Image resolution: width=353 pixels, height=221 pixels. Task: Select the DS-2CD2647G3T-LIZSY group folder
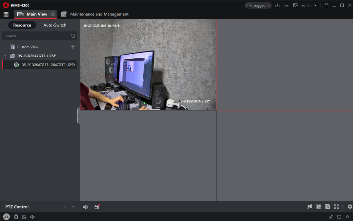point(37,56)
